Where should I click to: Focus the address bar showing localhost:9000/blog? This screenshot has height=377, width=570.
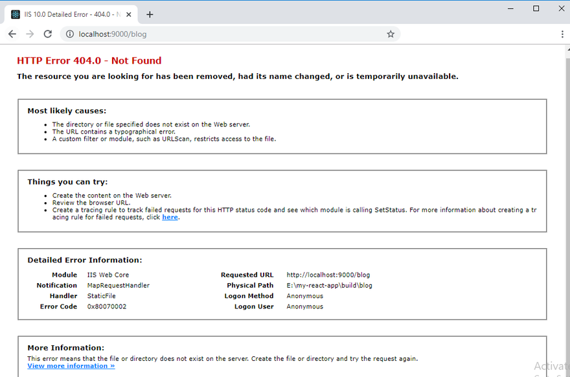tap(227, 34)
